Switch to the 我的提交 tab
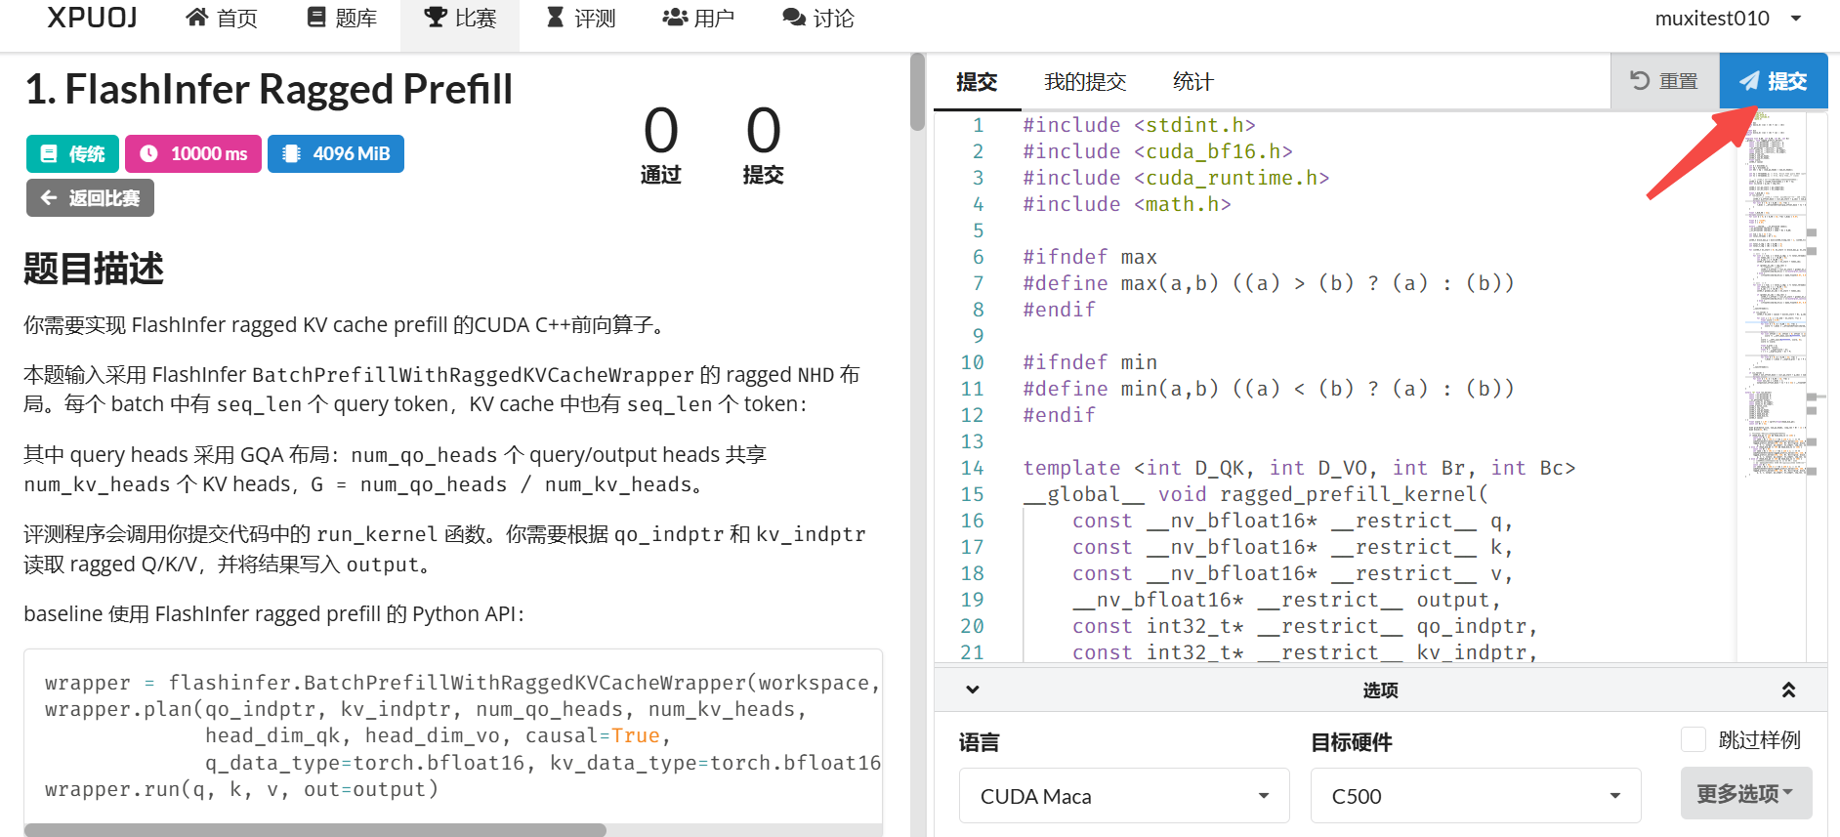The image size is (1840, 837). [1085, 82]
